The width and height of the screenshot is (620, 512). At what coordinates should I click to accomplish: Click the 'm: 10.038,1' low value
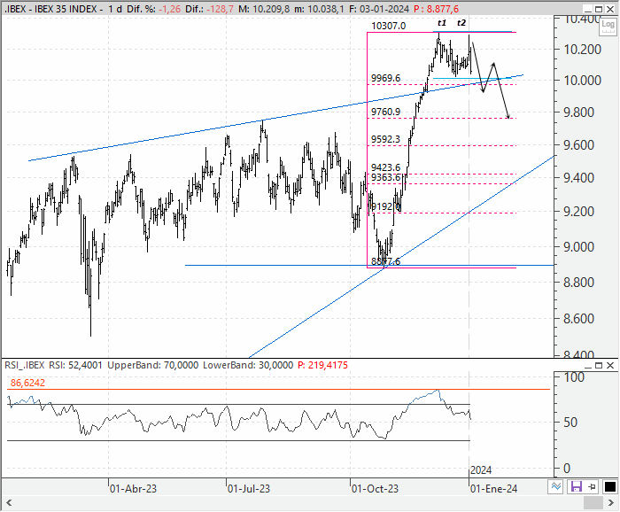(319, 9)
